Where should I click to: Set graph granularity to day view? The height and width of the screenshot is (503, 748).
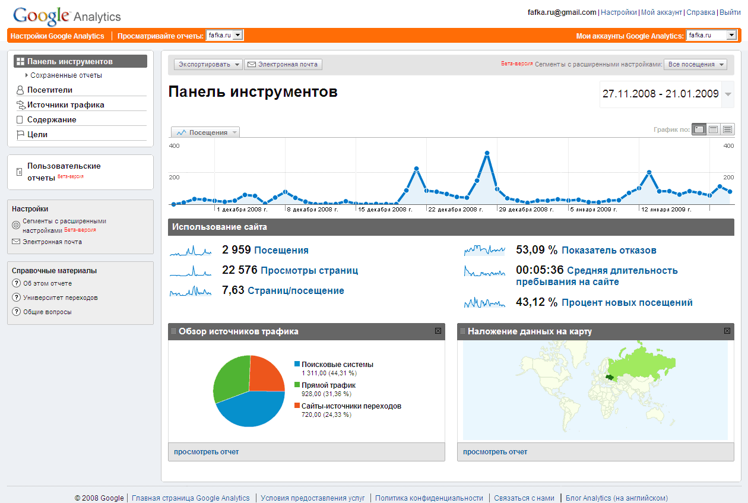tap(699, 129)
